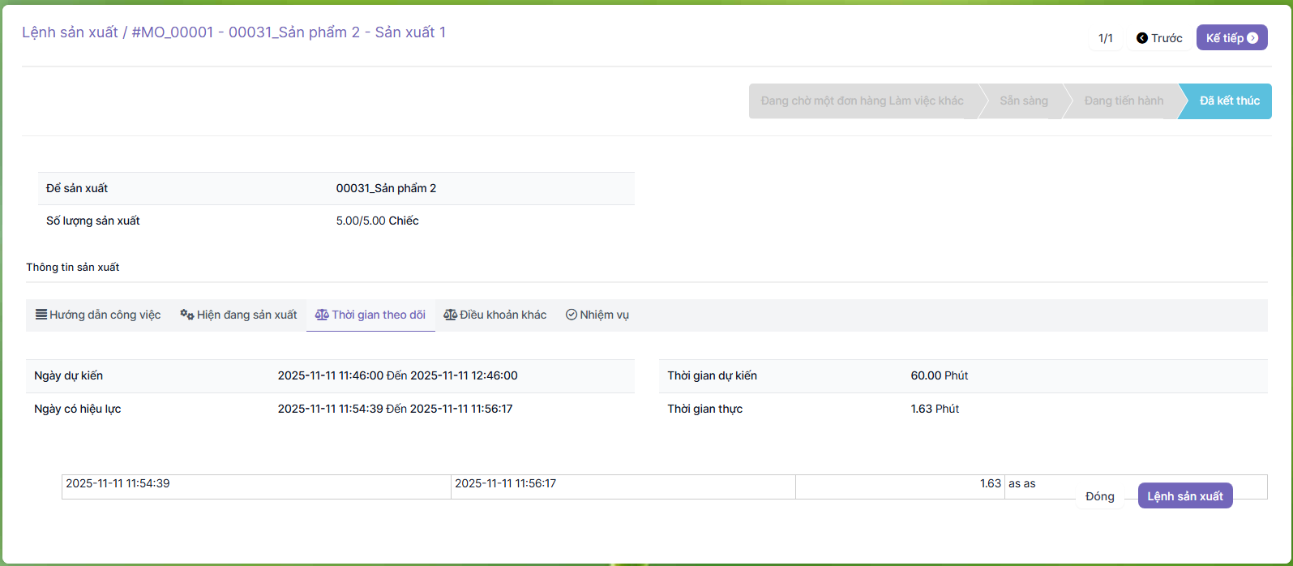Open the Hướng dẫn công việc tab
The height and width of the screenshot is (566, 1293).
point(105,315)
